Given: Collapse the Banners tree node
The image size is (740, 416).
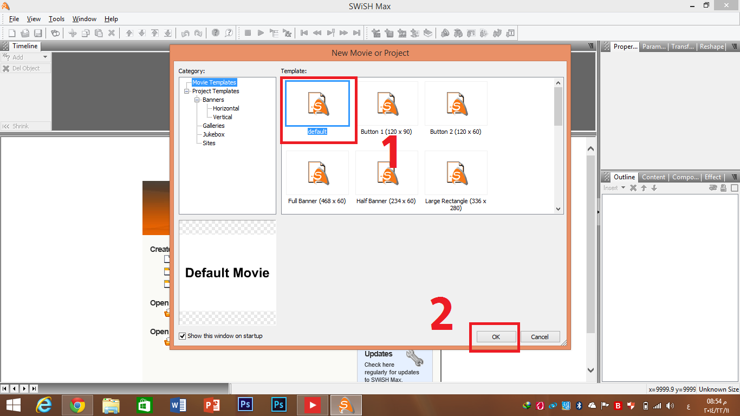Looking at the screenshot, I should click(197, 100).
